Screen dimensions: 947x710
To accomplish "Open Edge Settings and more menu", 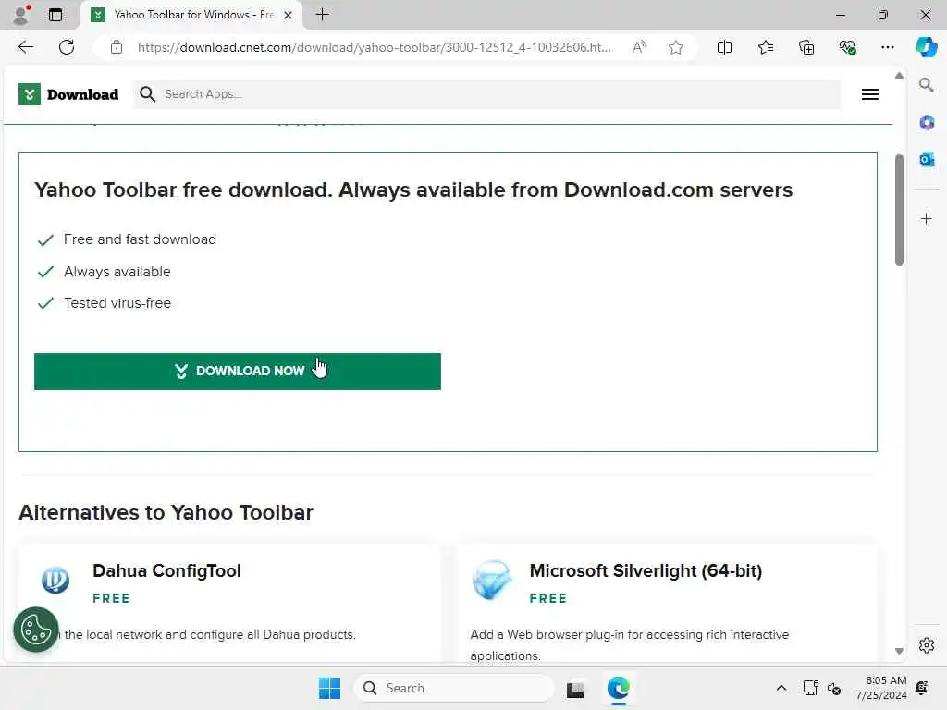I will click(x=887, y=47).
